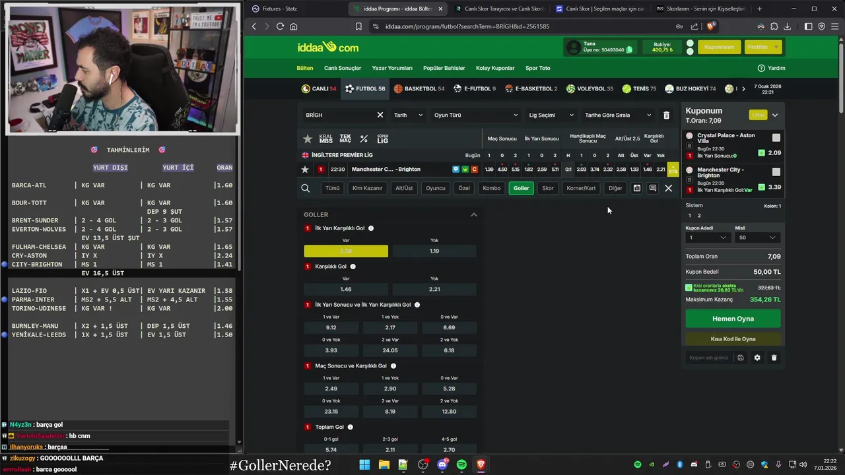The width and height of the screenshot is (845, 475).
Task: Copy the member number icon
Action: (x=629, y=50)
